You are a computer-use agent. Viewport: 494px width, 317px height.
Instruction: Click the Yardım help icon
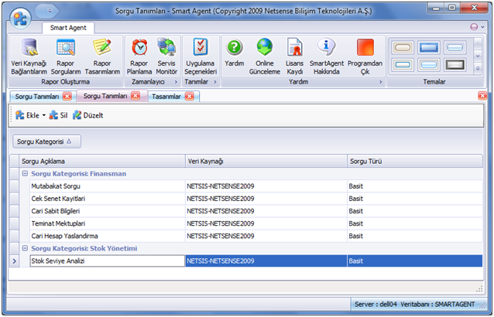[x=235, y=47]
